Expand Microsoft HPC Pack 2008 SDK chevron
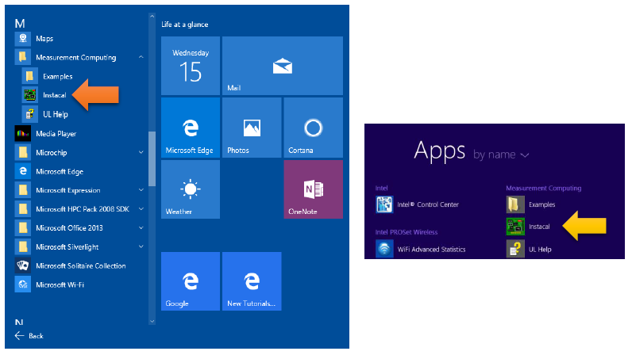Image resolution: width=632 pixels, height=355 pixels. [141, 209]
